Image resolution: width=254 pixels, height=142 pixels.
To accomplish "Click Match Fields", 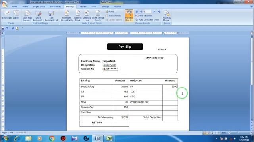I will pos(113,16).
